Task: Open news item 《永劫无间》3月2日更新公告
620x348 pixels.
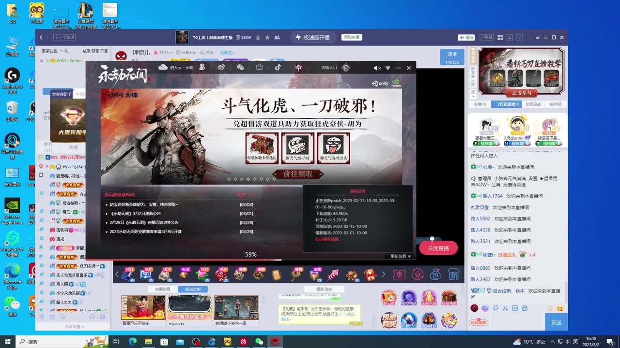Action: 135,213
